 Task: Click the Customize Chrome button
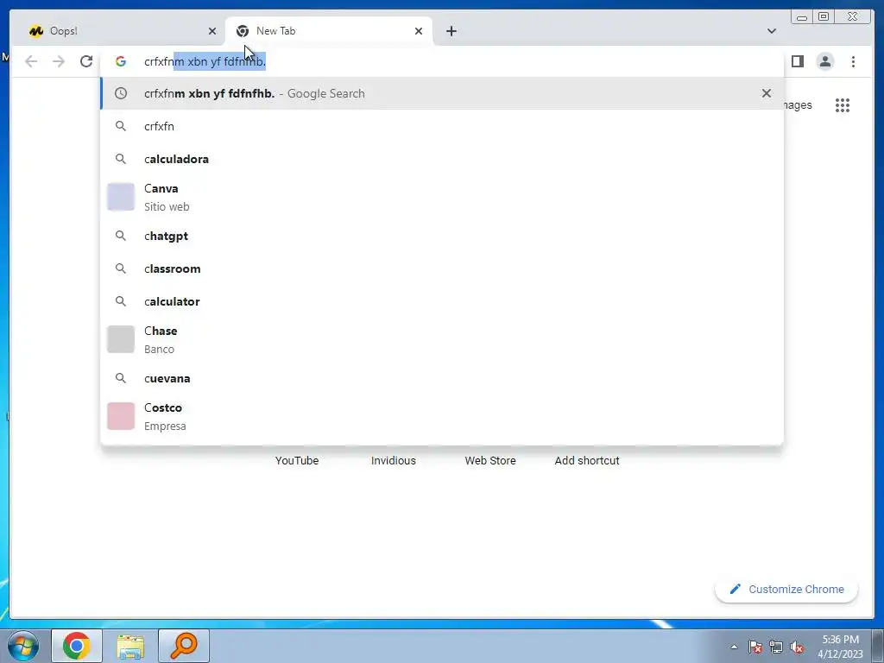pyautogui.click(x=786, y=589)
